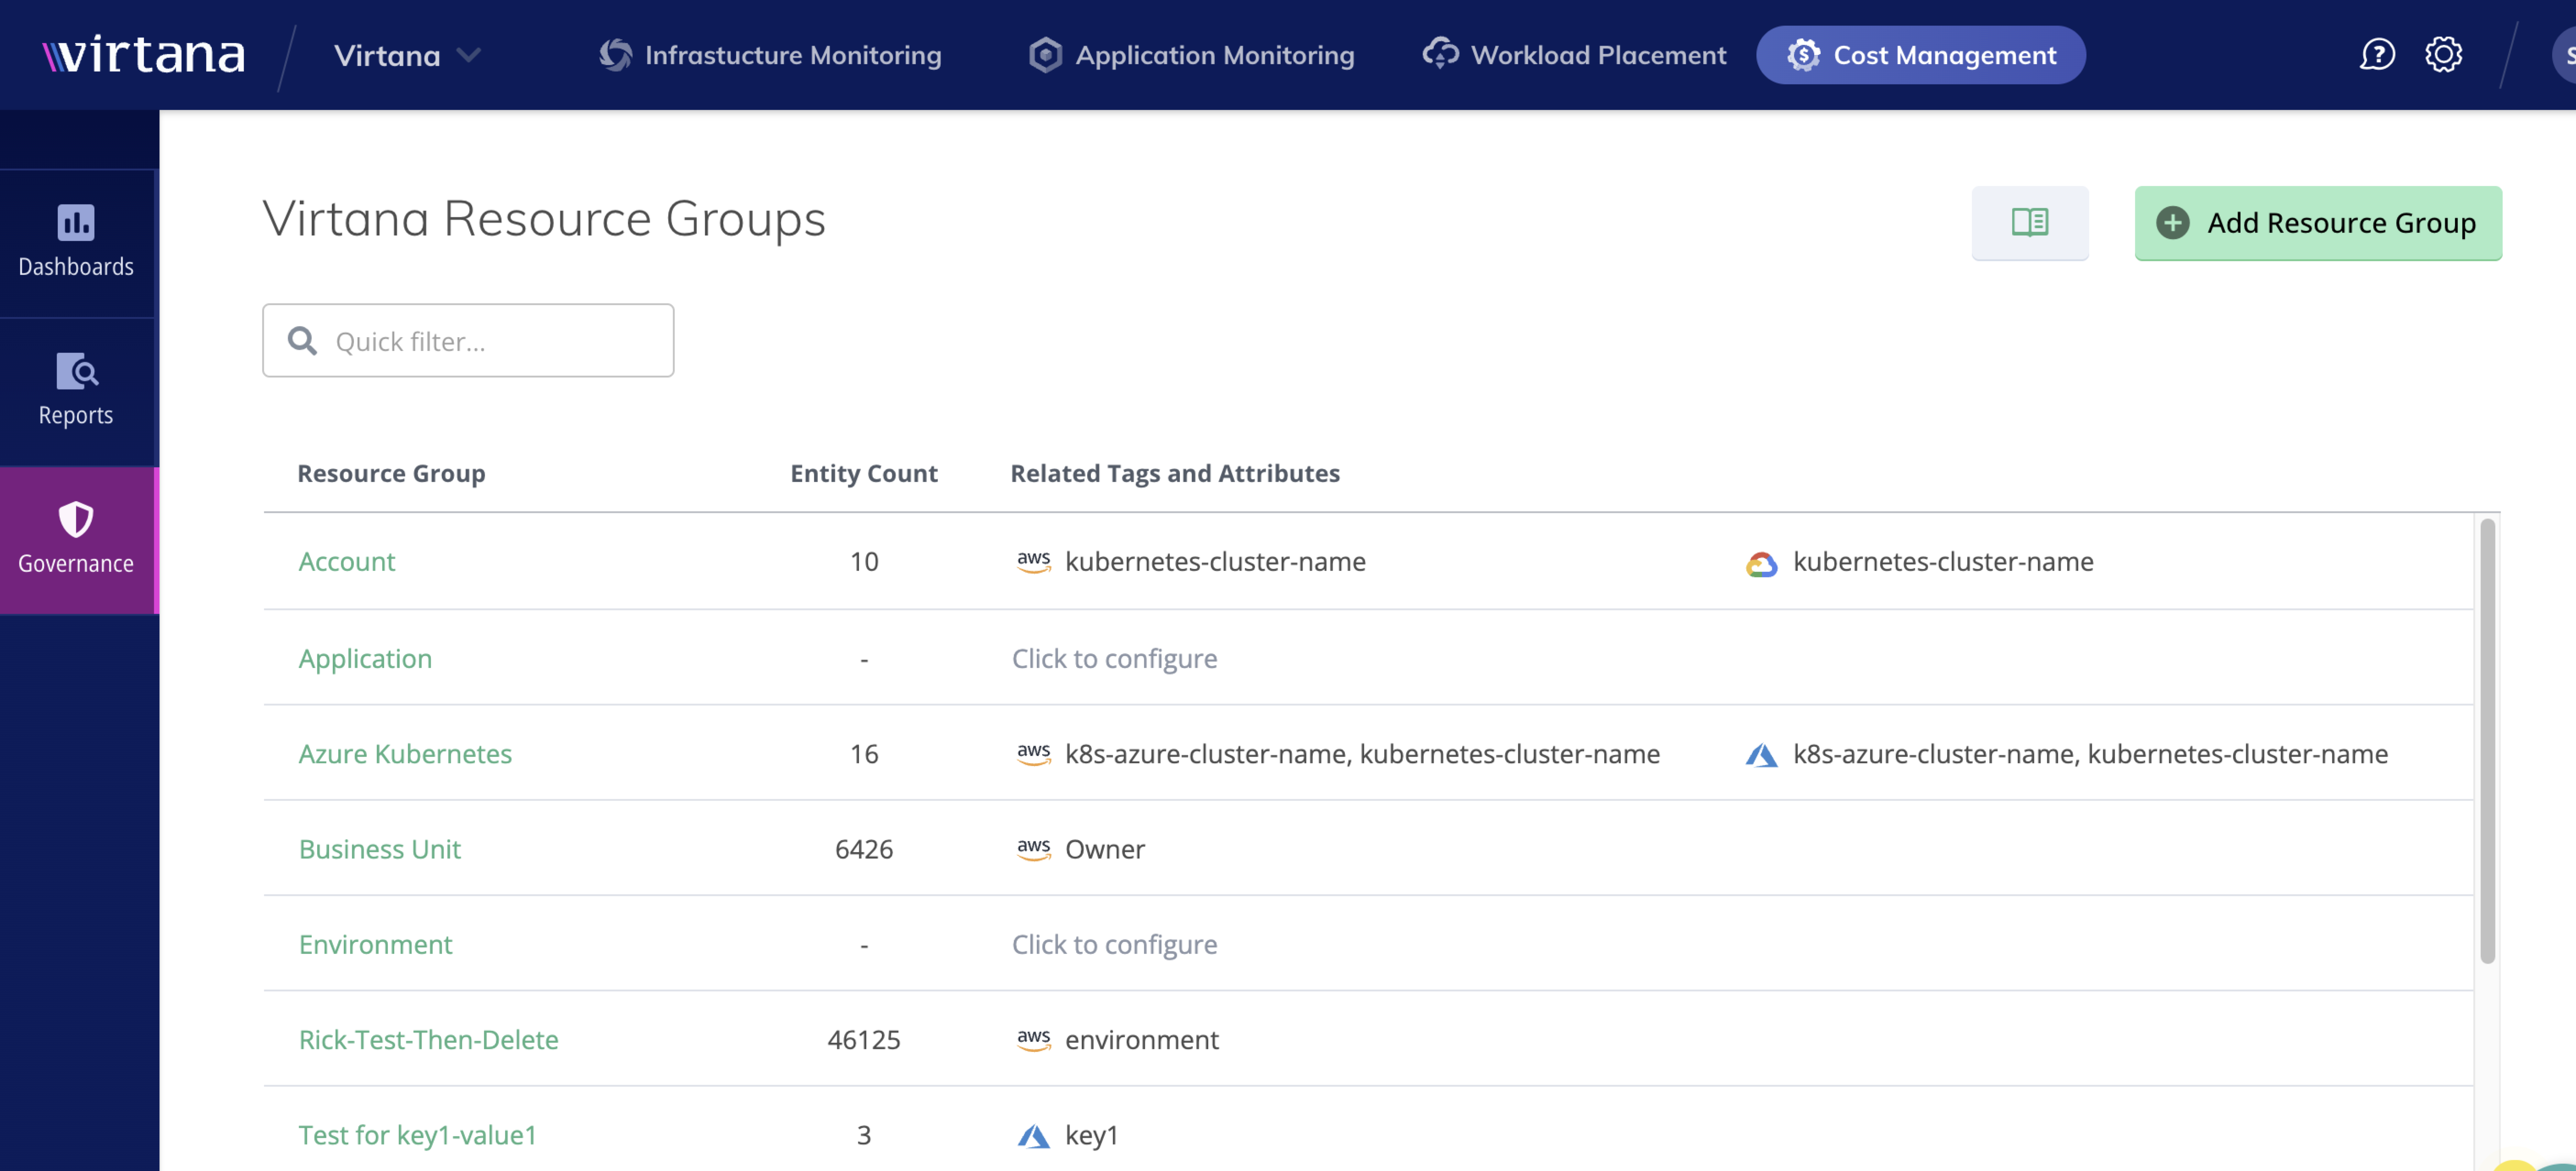Open the Rick-Test-Then-Delete resource group

pos(428,1039)
